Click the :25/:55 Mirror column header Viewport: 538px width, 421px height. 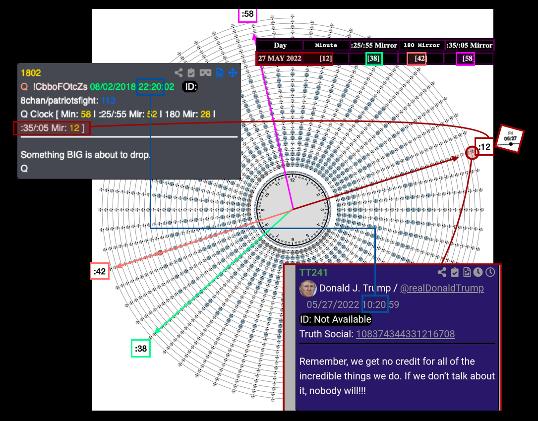point(374,45)
